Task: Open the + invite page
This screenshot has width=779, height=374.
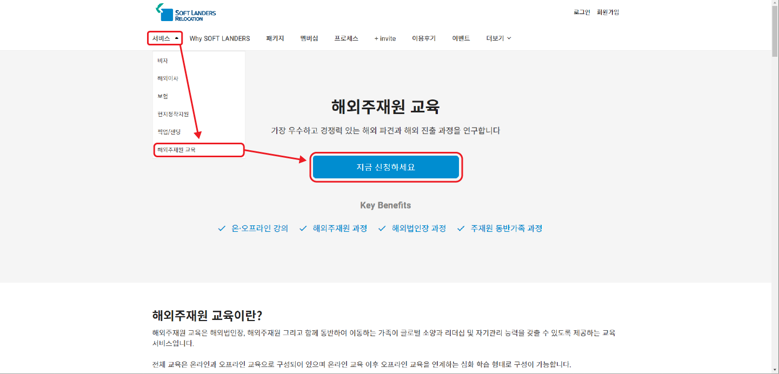Action: coord(385,38)
